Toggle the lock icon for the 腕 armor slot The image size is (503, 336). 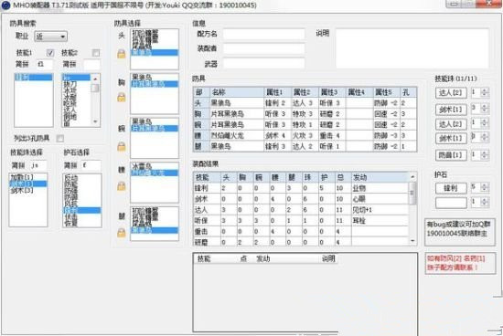tap(122, 147)
